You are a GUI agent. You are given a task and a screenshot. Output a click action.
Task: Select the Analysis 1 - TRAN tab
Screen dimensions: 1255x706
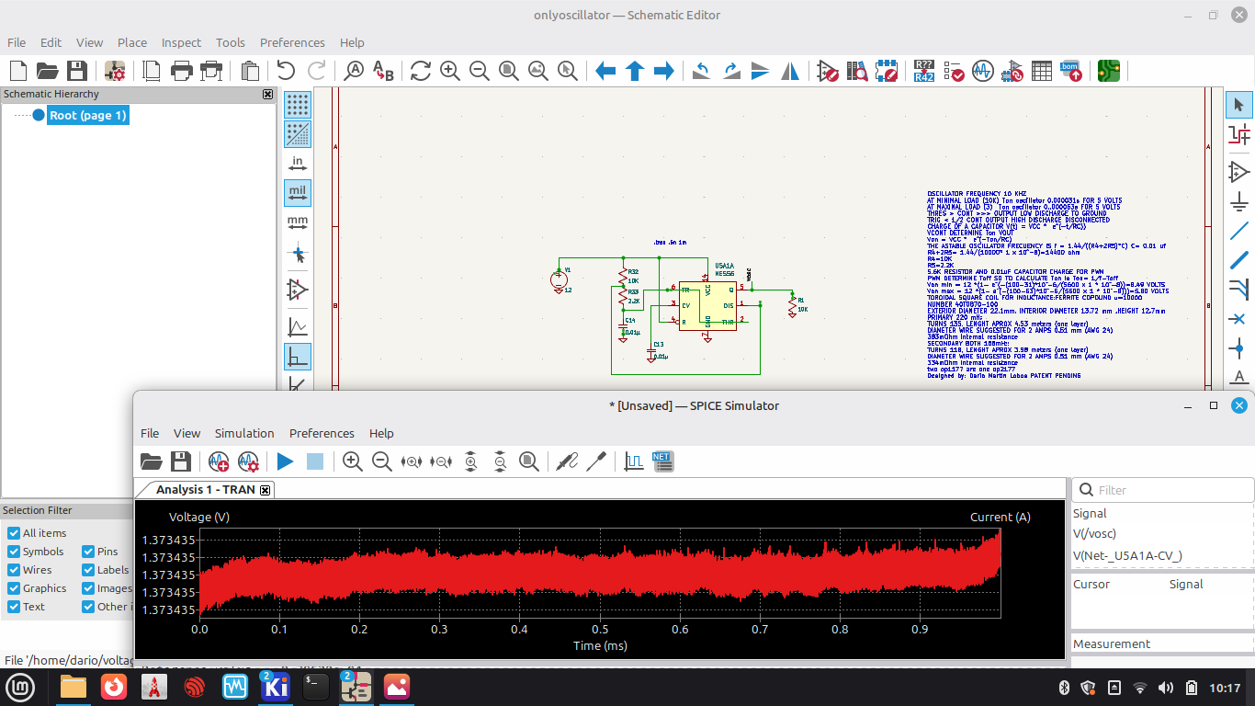[205, 490]
